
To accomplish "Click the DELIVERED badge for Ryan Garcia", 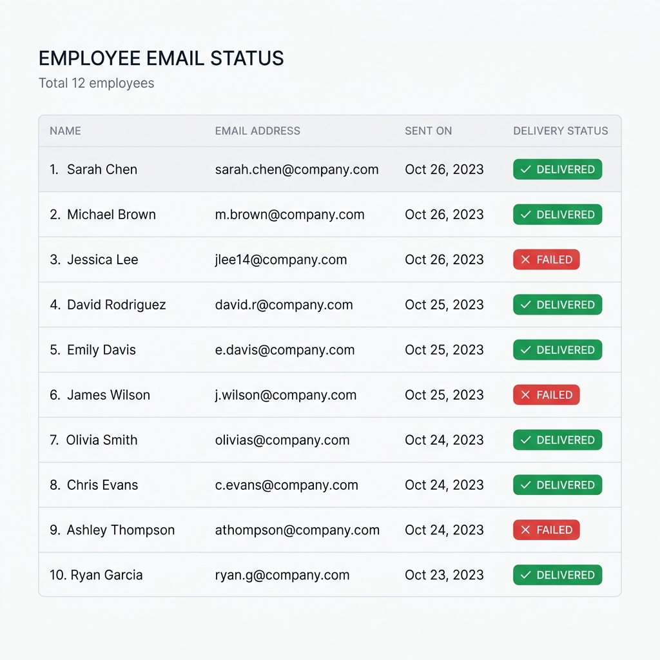I will coord(558,574).
